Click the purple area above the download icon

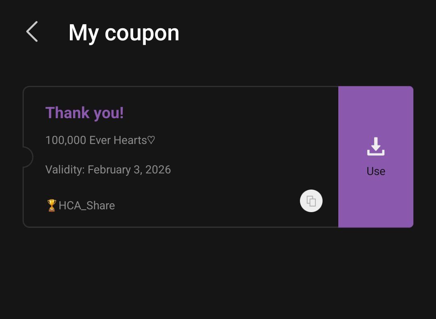(376, 109)
